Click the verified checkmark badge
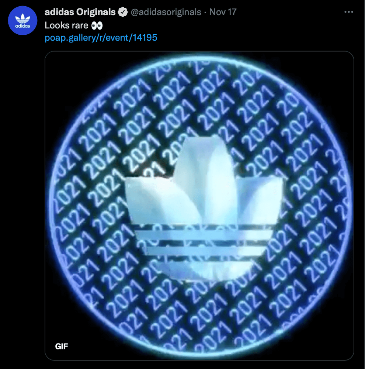 point(122,12)
